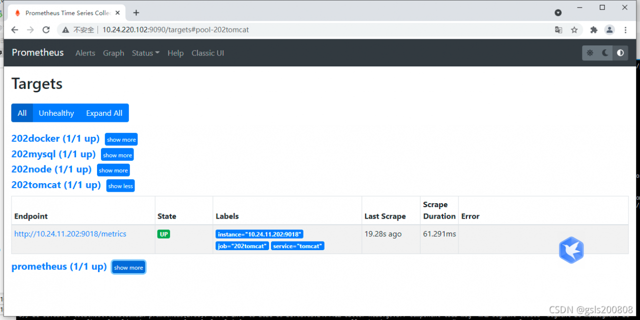
Task: Go forward with the browser forward arrow
Action: point(30,30)
